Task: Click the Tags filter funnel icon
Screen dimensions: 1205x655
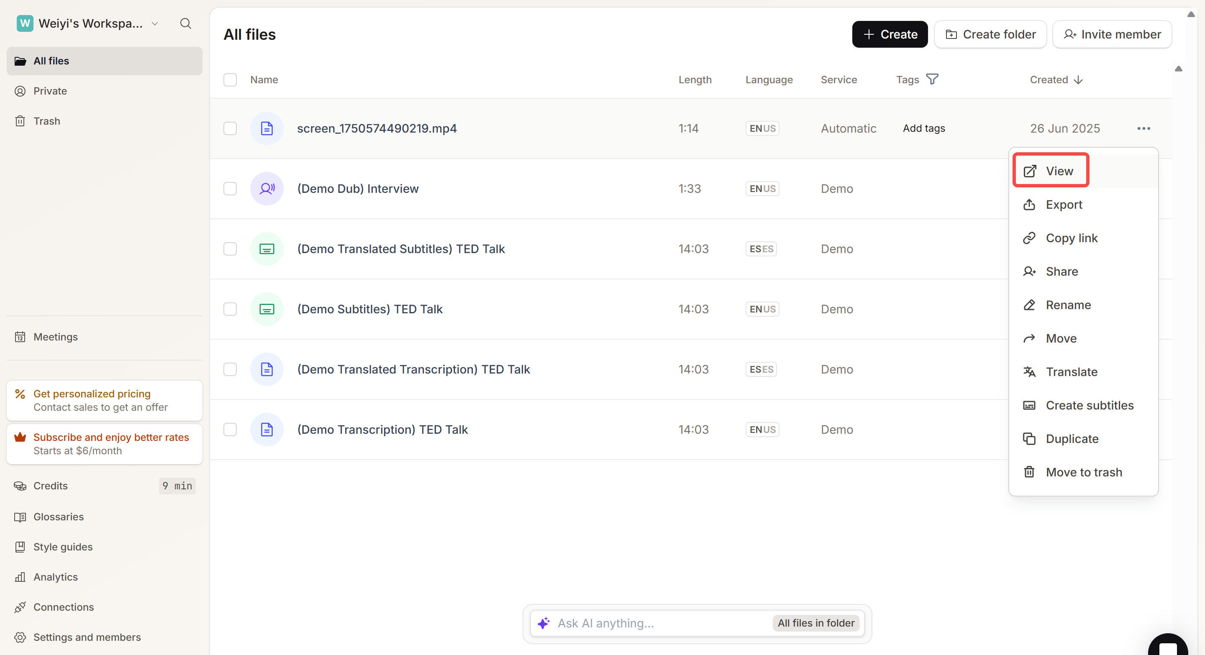Action: point(932,79)
